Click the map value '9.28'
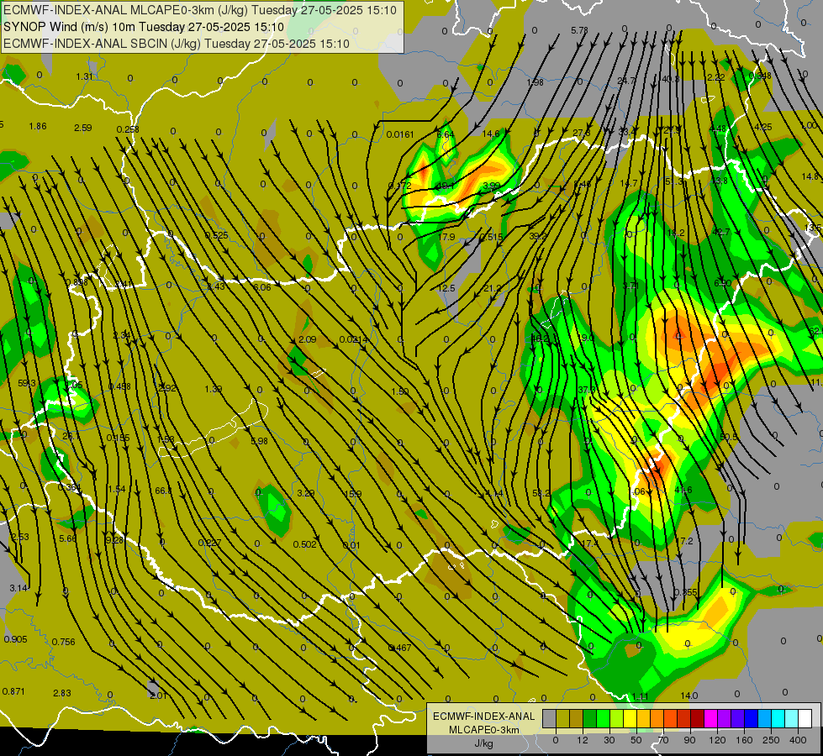The height and width of the screenshot is (756, 823). point(114,540)
